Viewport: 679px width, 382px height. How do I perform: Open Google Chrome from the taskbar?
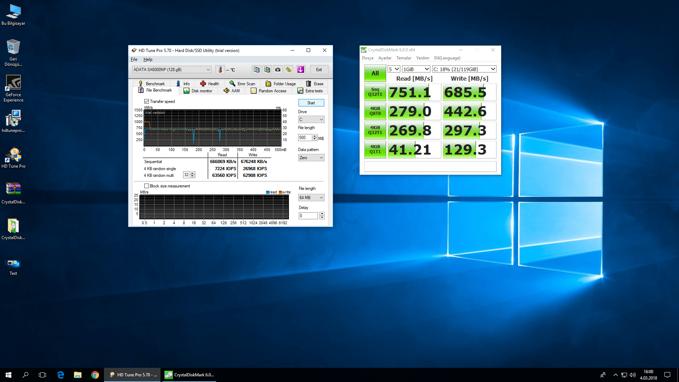coord(95,375)
